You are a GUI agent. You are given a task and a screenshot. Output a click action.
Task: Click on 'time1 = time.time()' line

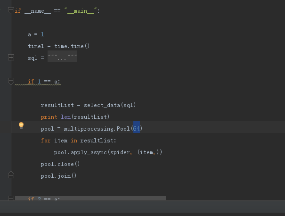[59, 46]
